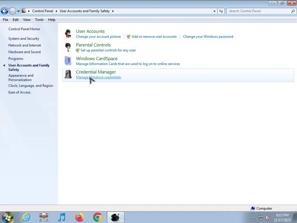Click the Forward navigation arrow
Viewport: 297px width, 223px height.
(12, 11)
